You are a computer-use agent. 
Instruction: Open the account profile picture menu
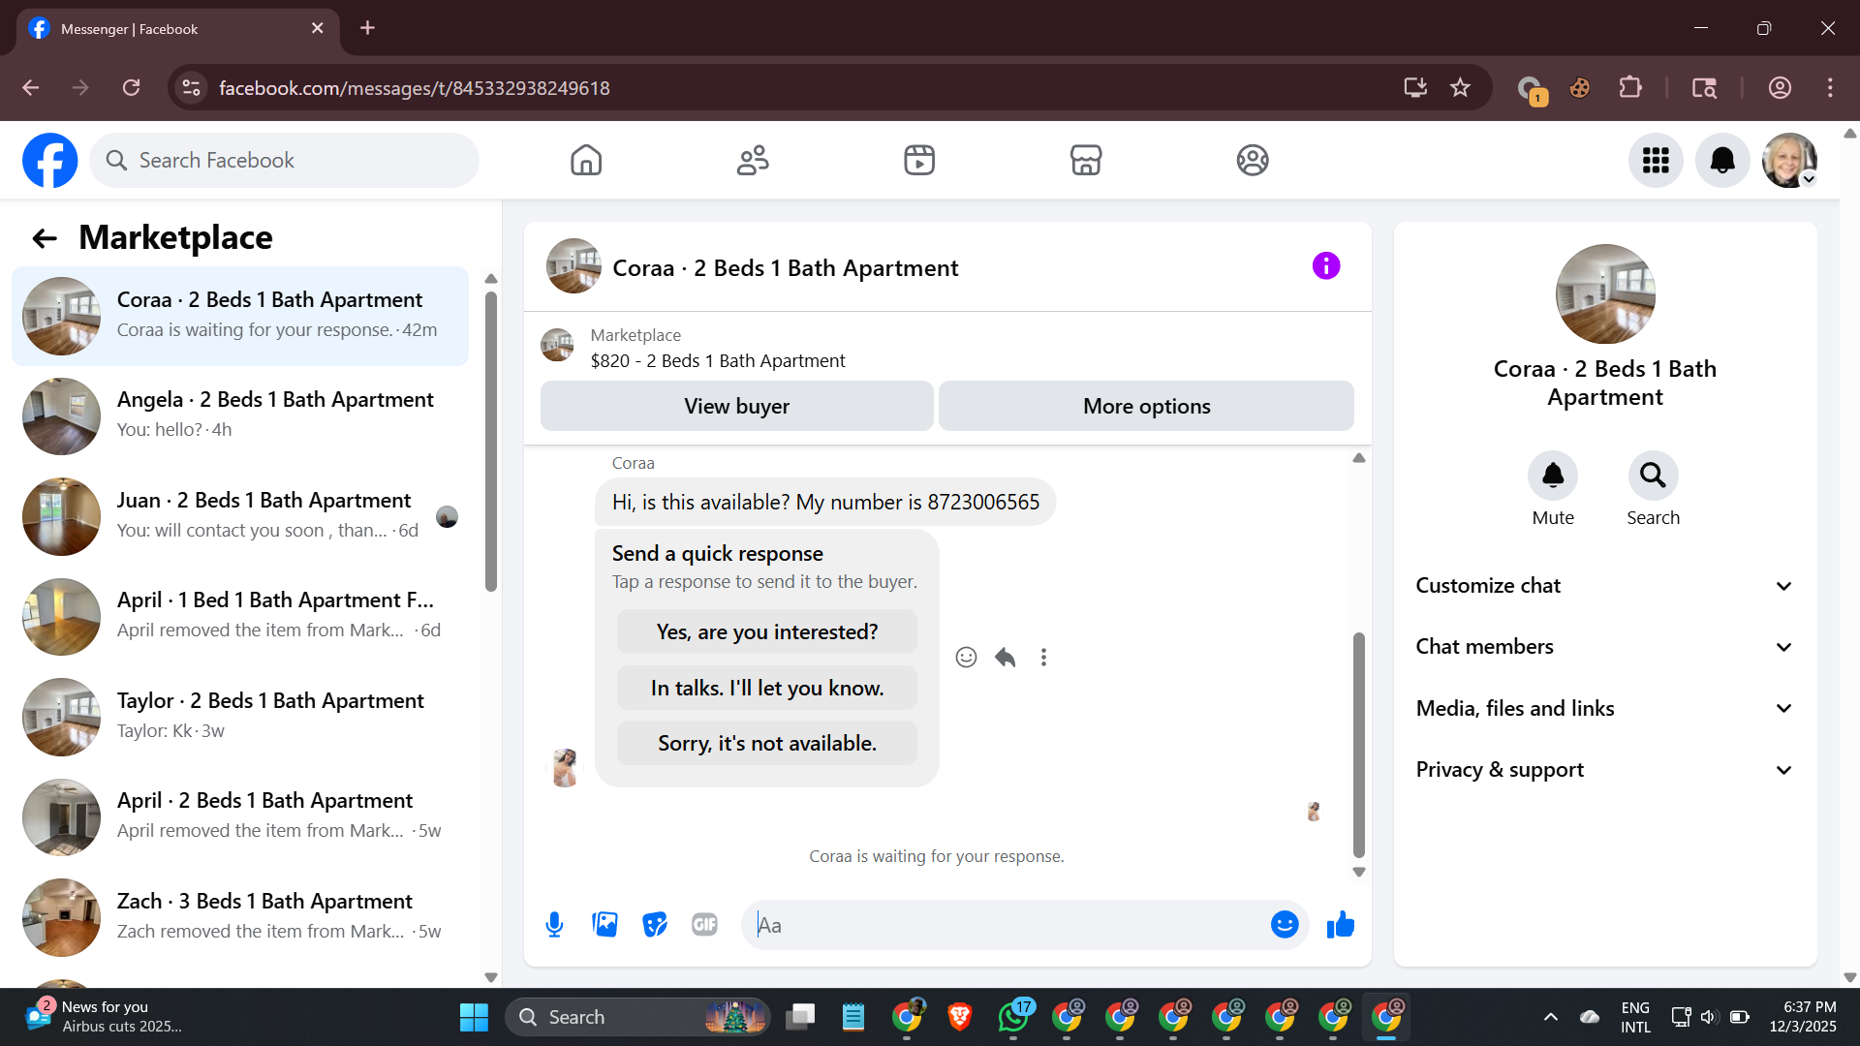[x=1789, y=160]
